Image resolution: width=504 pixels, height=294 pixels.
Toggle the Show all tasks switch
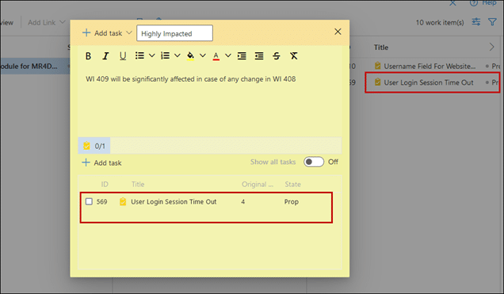point(314,162)
